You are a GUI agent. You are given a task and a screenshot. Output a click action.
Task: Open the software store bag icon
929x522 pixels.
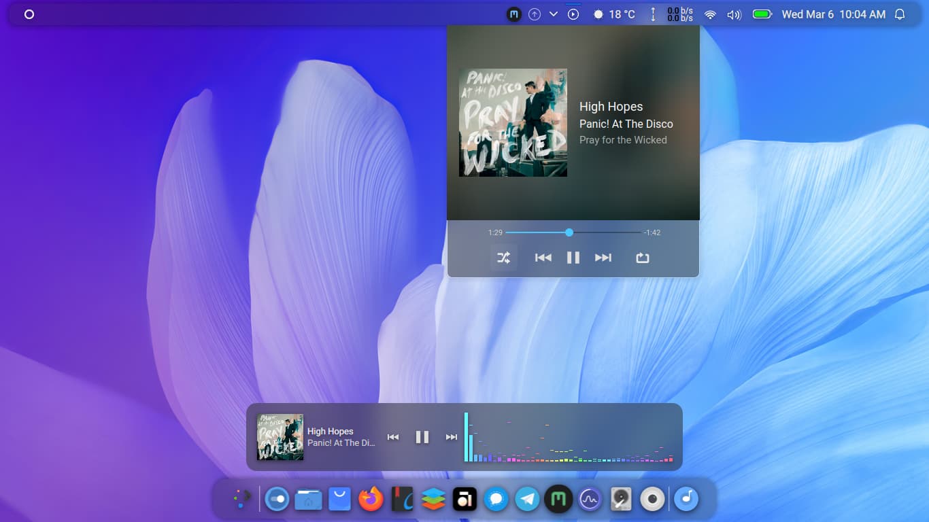pos(340,500)
